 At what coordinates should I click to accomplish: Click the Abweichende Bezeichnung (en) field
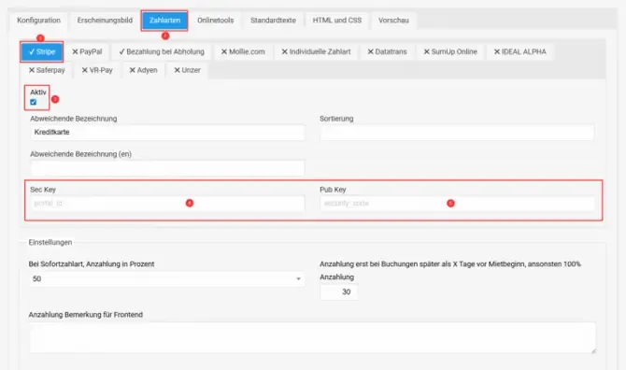point(167,168)
